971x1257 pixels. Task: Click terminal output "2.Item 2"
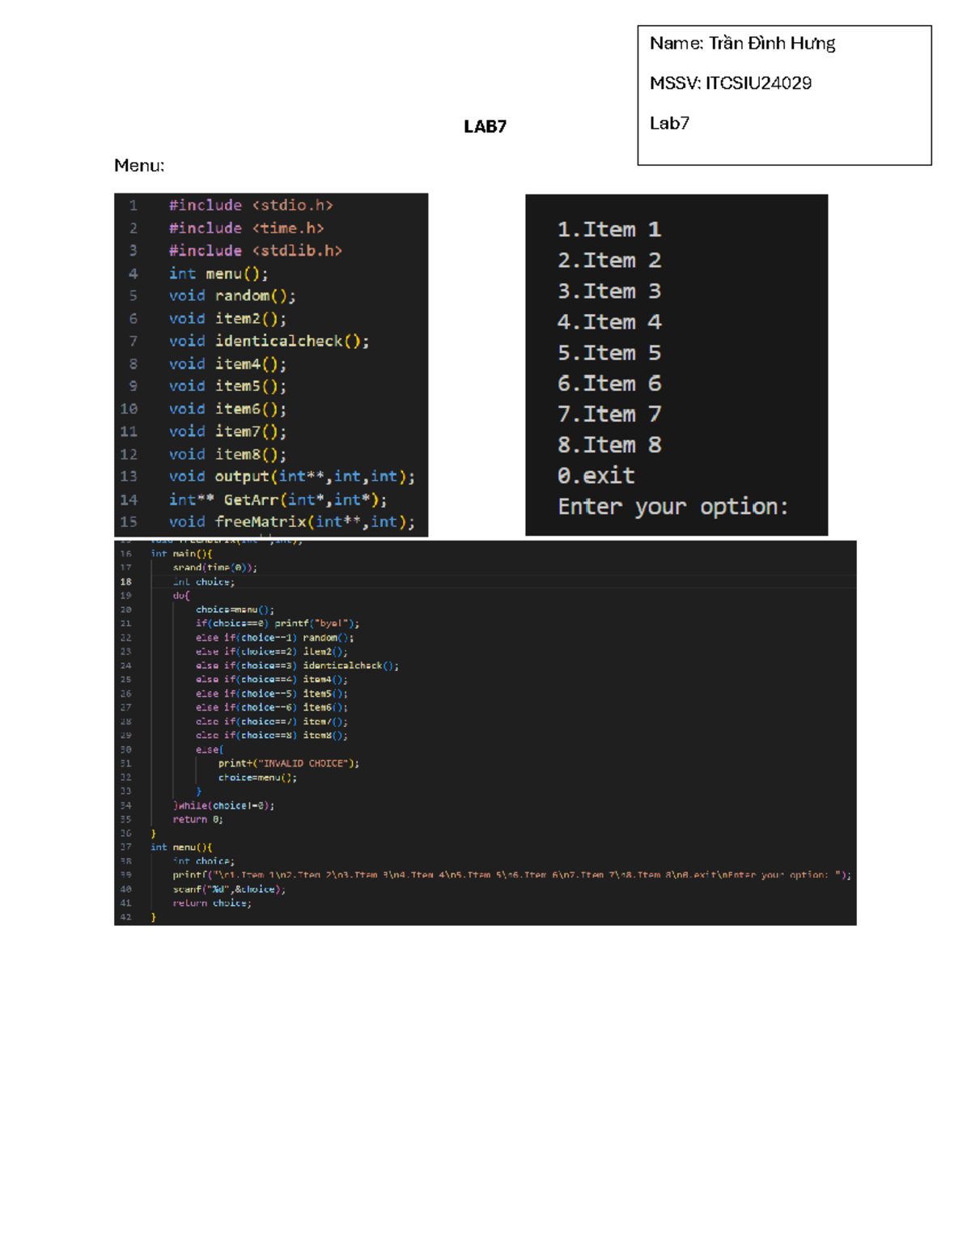(609, 261)
